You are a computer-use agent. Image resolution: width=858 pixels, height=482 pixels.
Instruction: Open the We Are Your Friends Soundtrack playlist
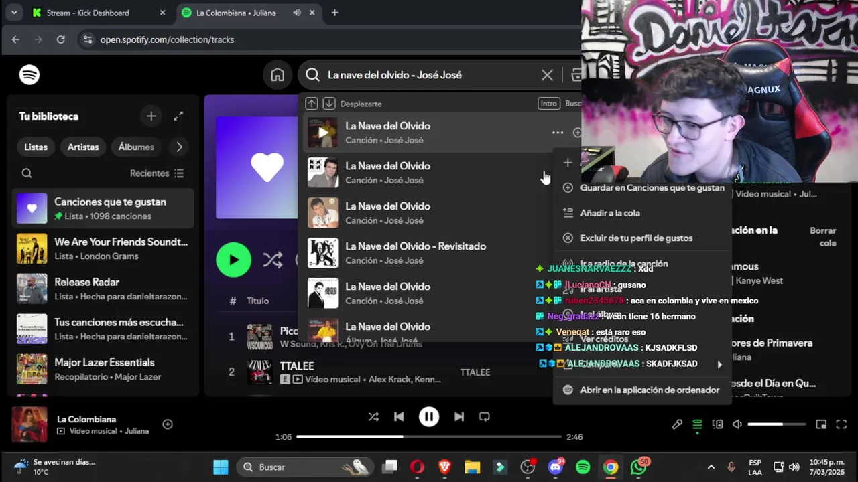[103, 249]
